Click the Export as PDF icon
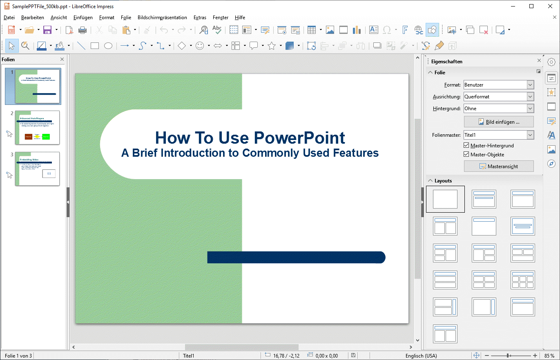The width and height of the screenshot is (560, 360). point(69,30)
